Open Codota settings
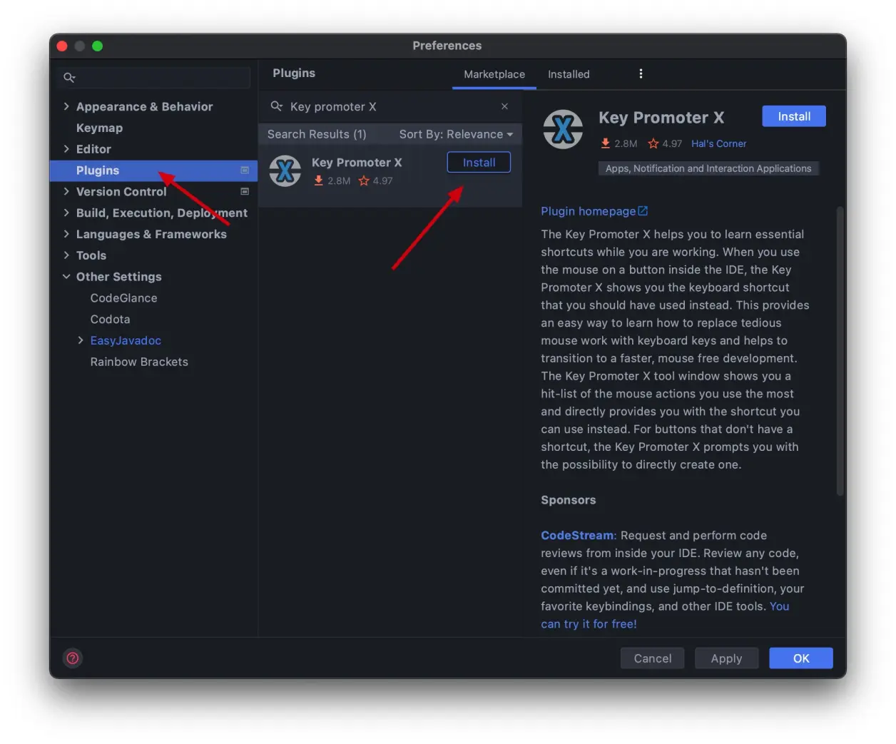The width and height of the screenshot is (896, 744). point(110,320)
